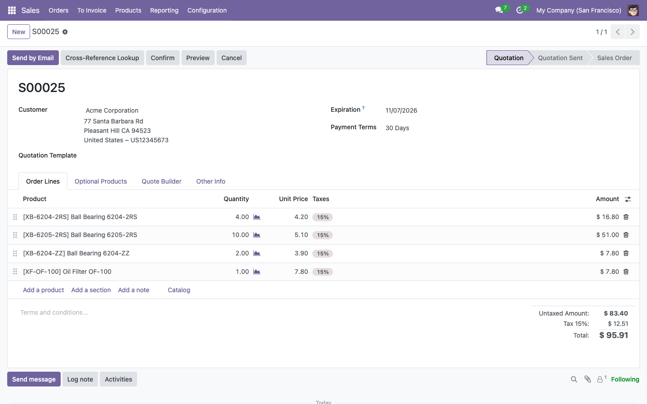Click Add a product link

point(44,290)
